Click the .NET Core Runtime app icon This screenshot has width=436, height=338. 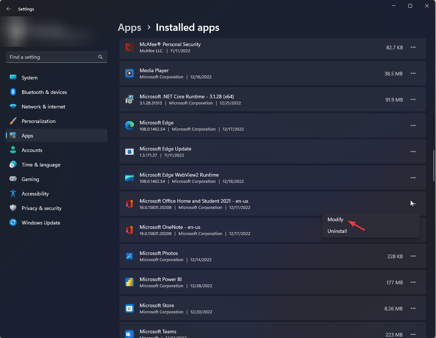click(129, 99)
